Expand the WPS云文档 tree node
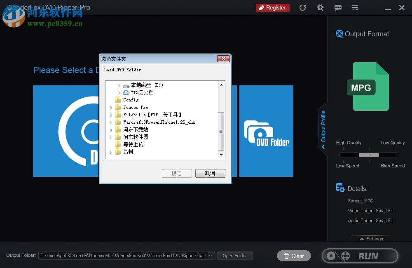This screenshot has height=268, width=412. pyautogui.click(x=119, y=92)
